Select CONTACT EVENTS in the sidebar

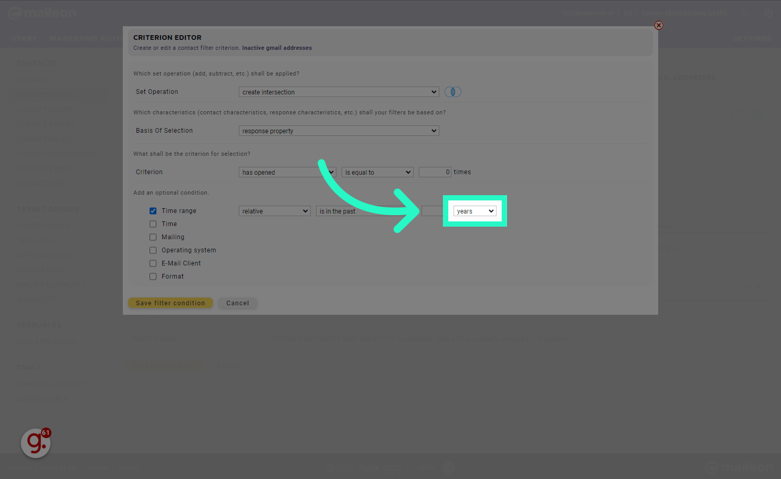[x=45, y=169]
